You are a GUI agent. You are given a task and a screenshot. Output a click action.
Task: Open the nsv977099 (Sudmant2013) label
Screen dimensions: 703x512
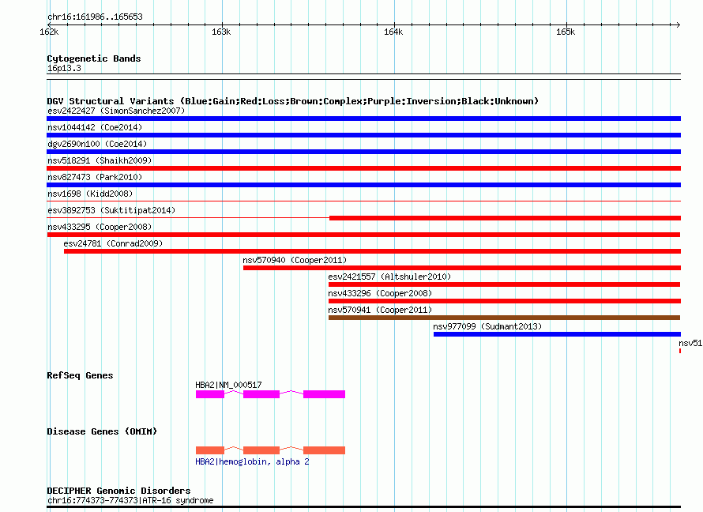[487, 326]
